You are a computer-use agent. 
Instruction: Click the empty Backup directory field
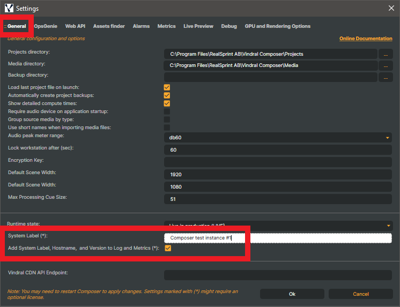click(270, 77)
